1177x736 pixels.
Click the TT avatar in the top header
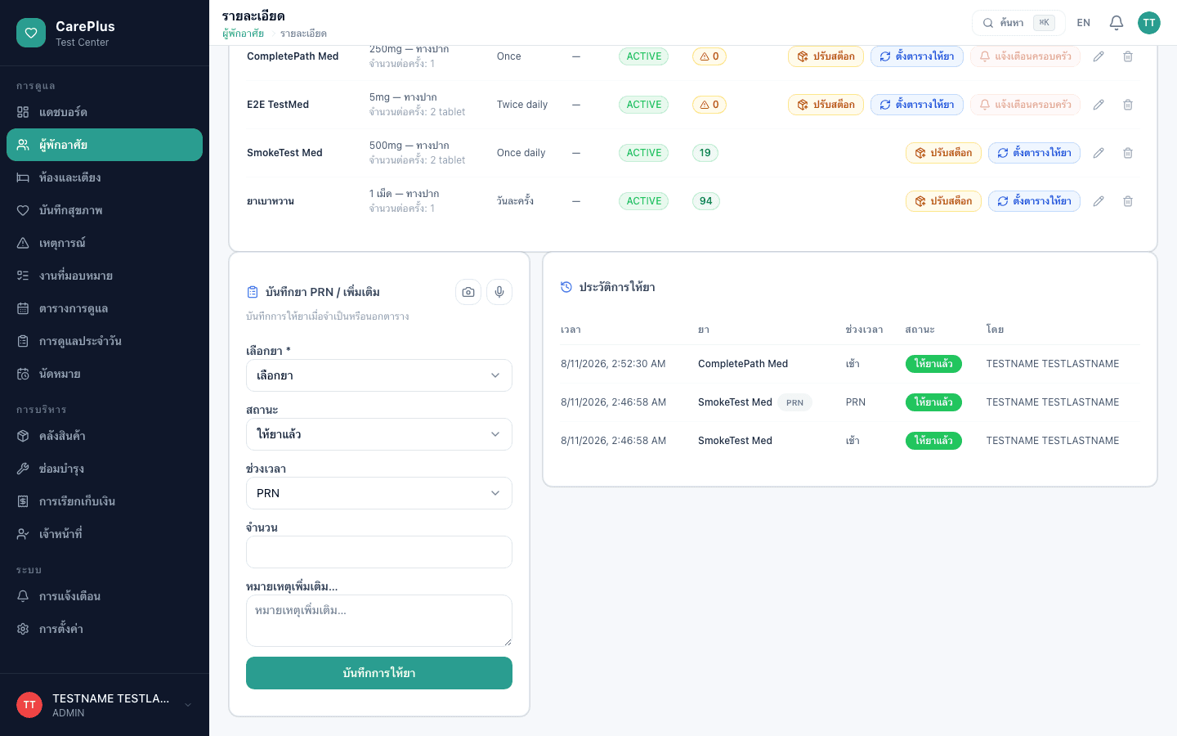(x=1149, y=23)
